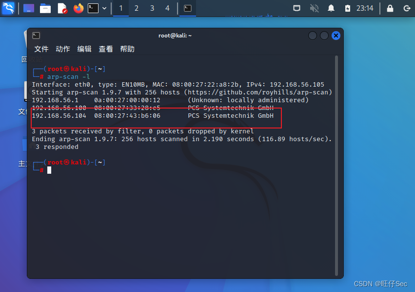415x292 pixels.
Task: Click IP address 192.168.56.104
Action: [59, 116]
